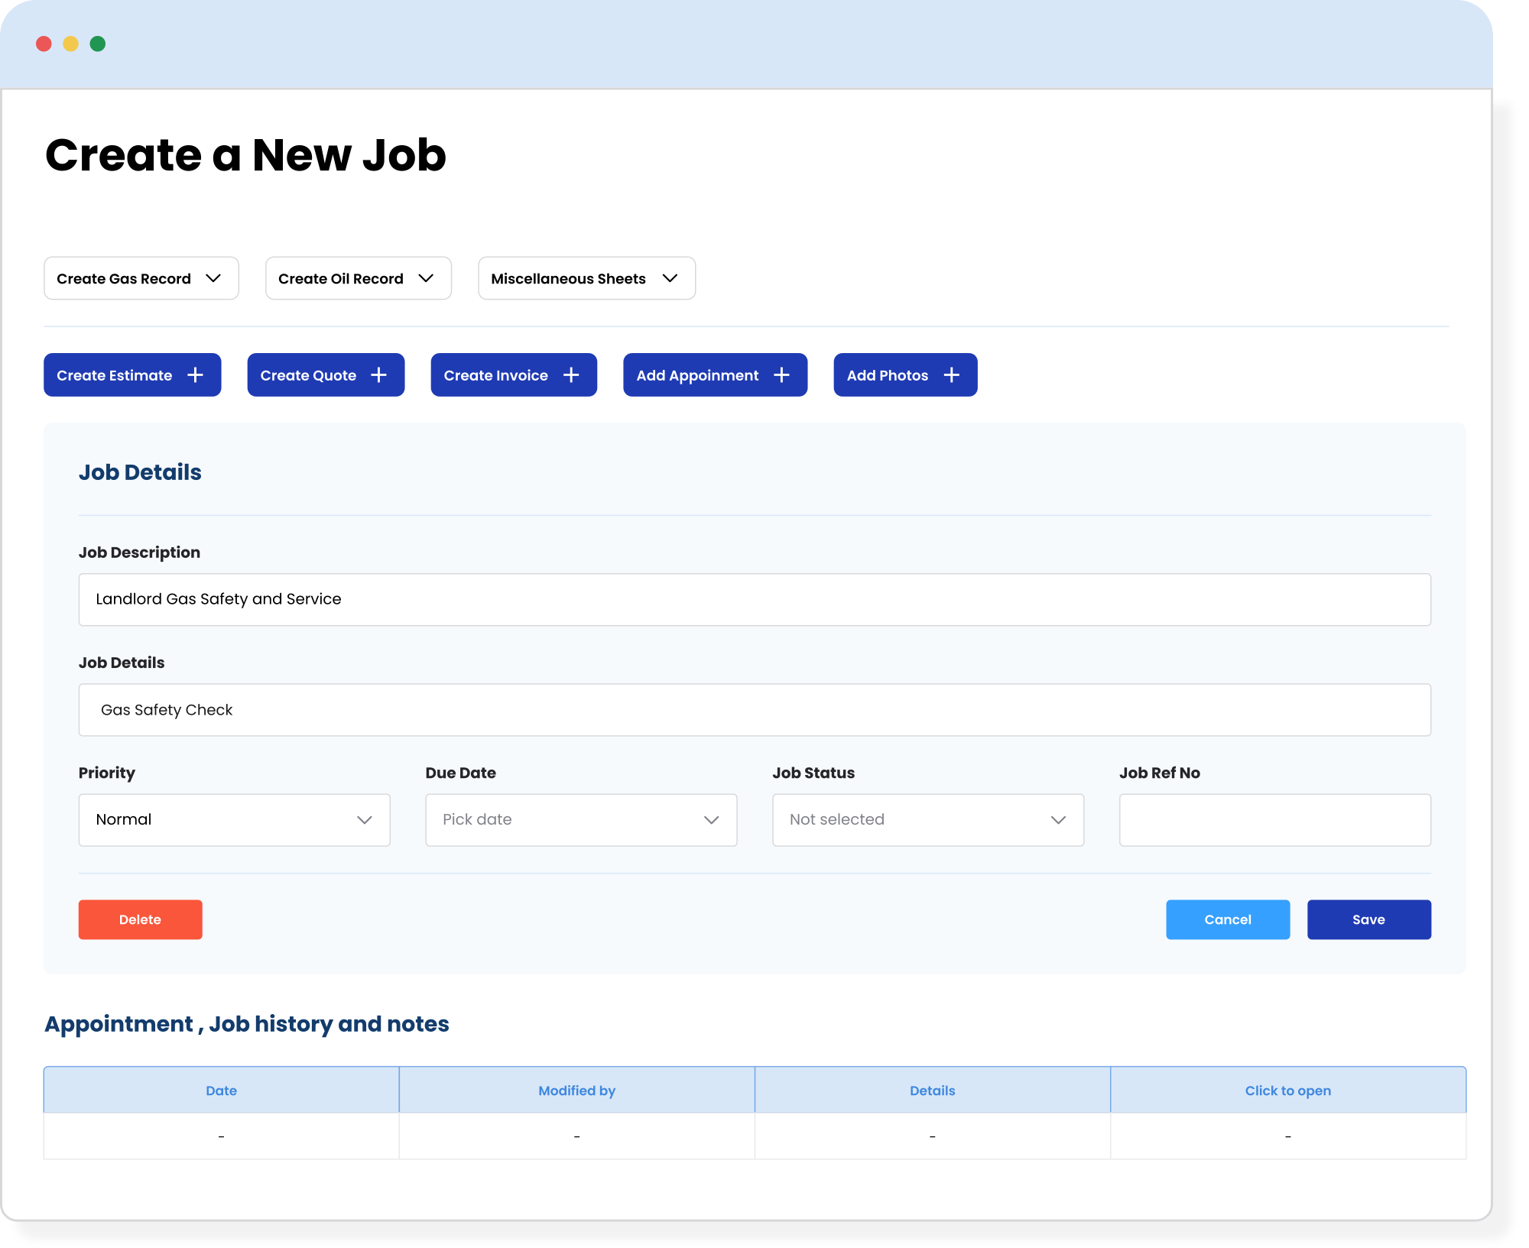
Task: Click the Delete button
Action: pyautogui.click(x=138, y=919)
